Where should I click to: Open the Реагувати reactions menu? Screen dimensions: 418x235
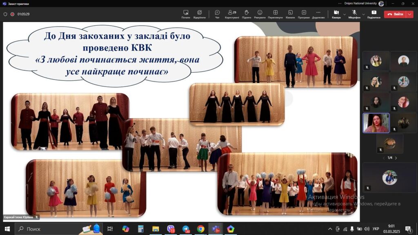[260, 14]
